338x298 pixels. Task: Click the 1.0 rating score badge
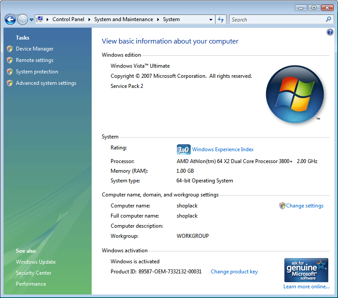click(x=183, y=149)
